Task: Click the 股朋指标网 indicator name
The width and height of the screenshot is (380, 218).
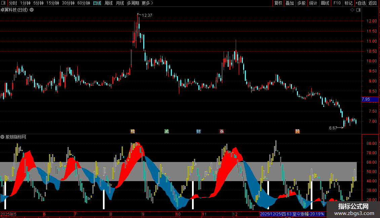Action: (16, 137)
